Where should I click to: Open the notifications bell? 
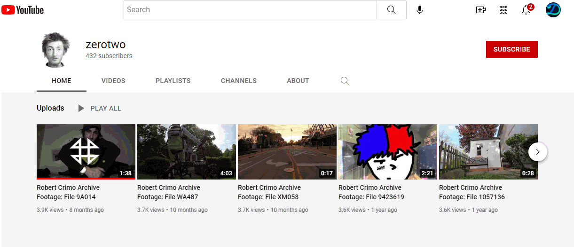[527, 9]
